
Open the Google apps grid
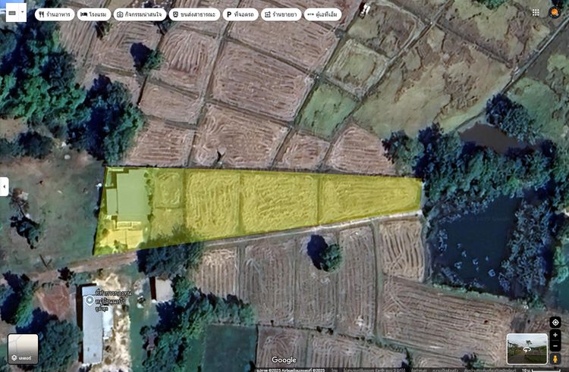click(x=536, y=13)
